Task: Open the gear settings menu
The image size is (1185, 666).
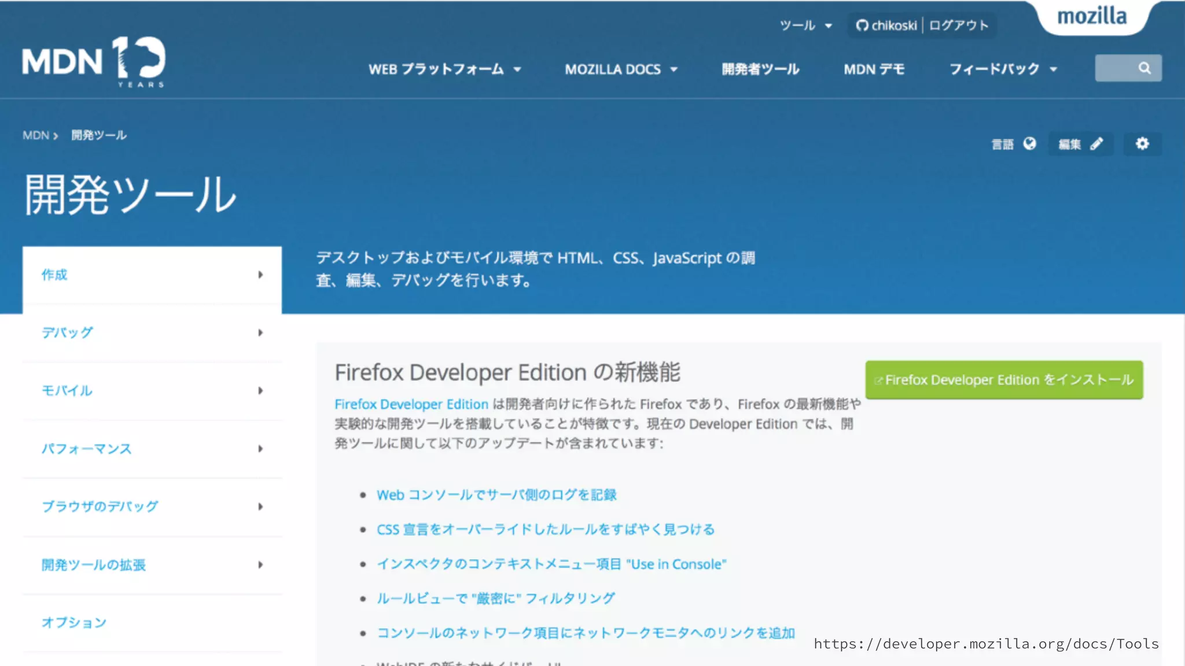Action: tap(1142, 143)
